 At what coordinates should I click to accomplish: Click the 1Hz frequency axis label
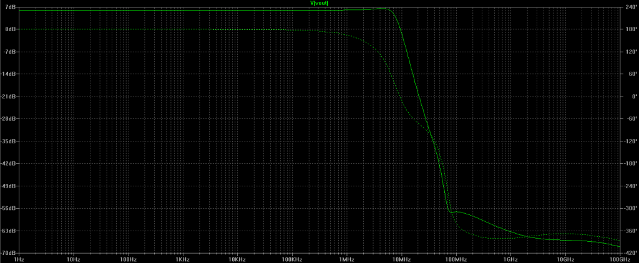(x=19, y=259)
